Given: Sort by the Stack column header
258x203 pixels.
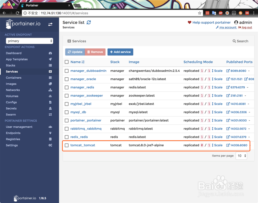Looking at the screenshot, I should (115, 62).
